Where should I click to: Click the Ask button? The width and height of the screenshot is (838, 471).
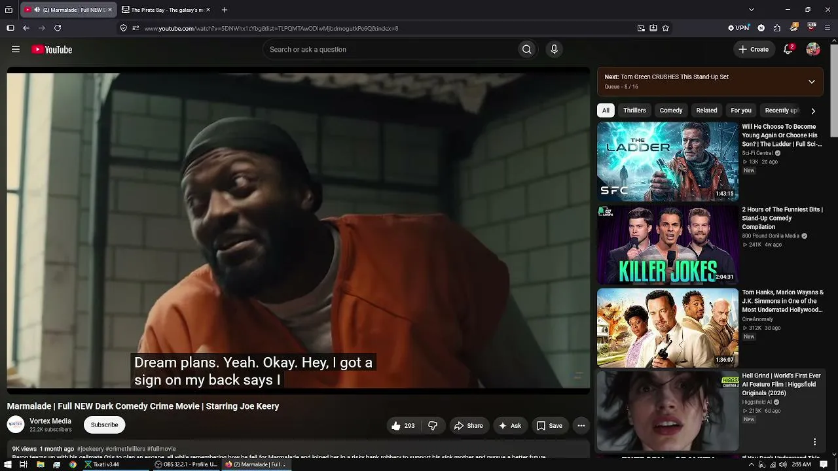point(510,426)
